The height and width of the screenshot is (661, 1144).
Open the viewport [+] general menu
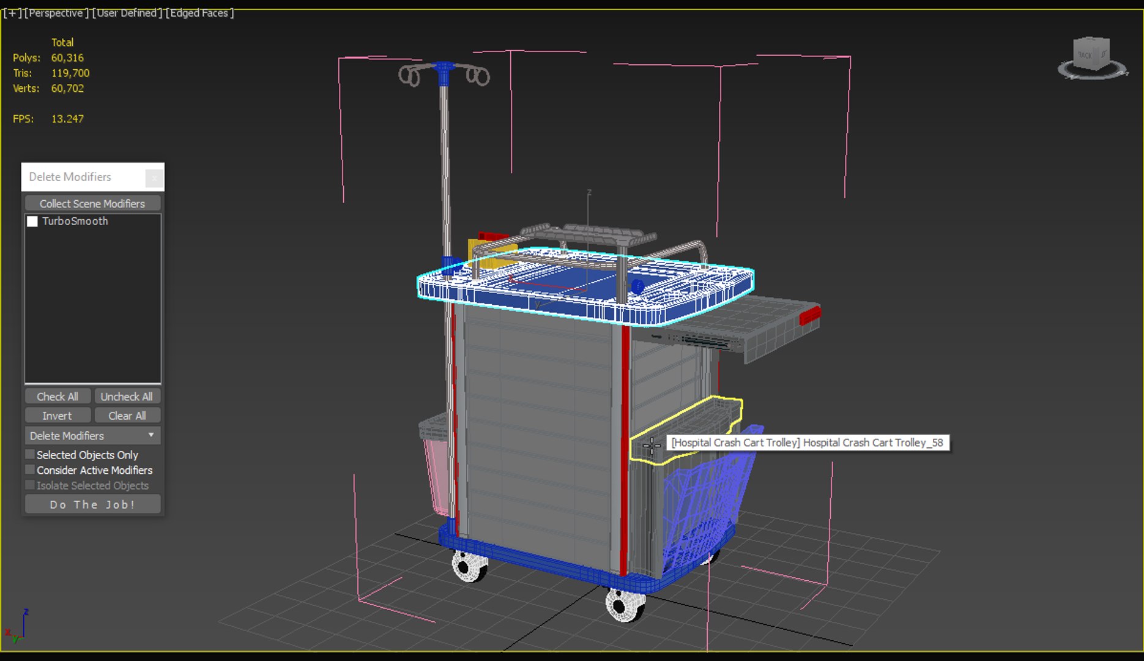click(12, 13)
